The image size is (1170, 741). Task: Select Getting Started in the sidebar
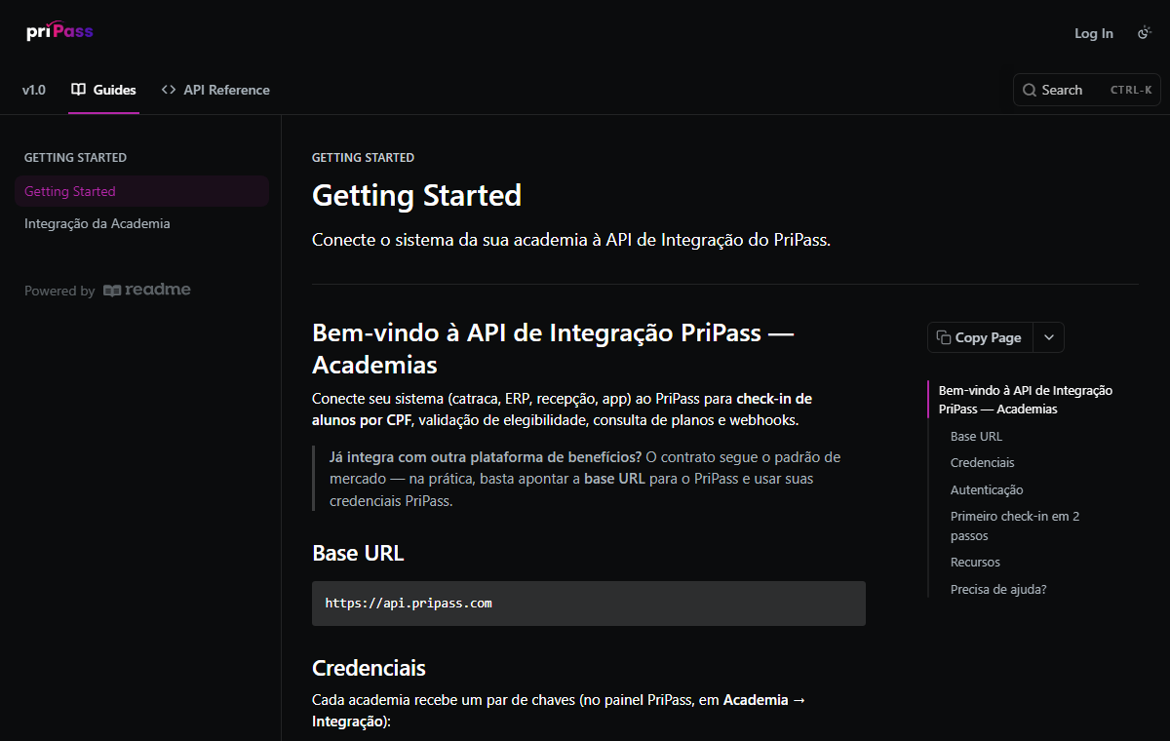[x=141, y=191]
